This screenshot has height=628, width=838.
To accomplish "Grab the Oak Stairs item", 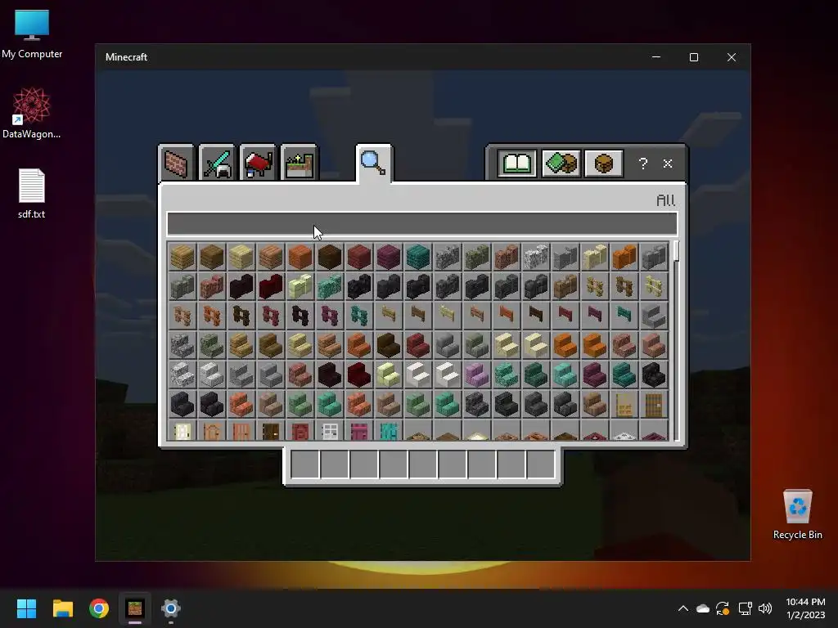I will [x=241, y=345].
